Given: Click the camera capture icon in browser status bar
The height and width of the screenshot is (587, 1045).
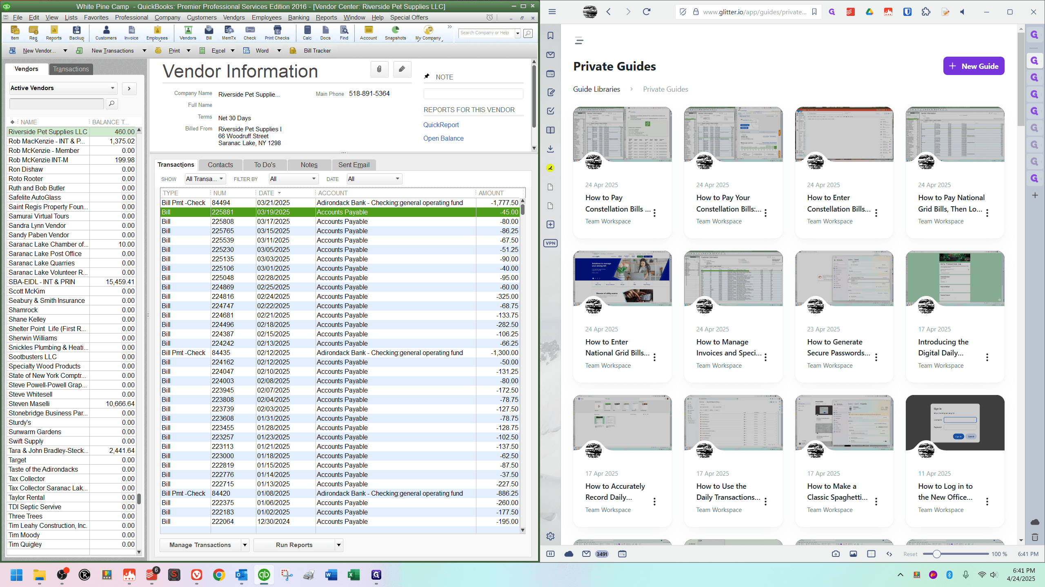Looking at the screenshot, I should (x=836, y=554).
